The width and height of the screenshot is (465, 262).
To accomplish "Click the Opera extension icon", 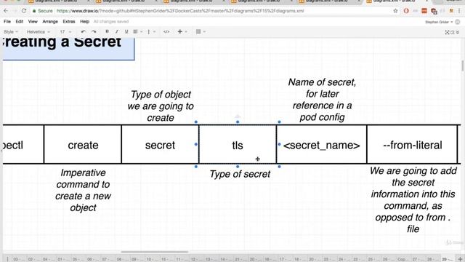I will pos(406,11).
